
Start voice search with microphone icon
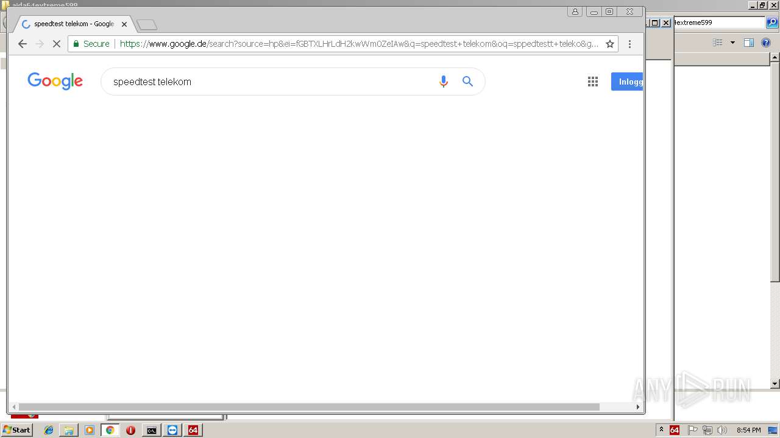(444, 82)
